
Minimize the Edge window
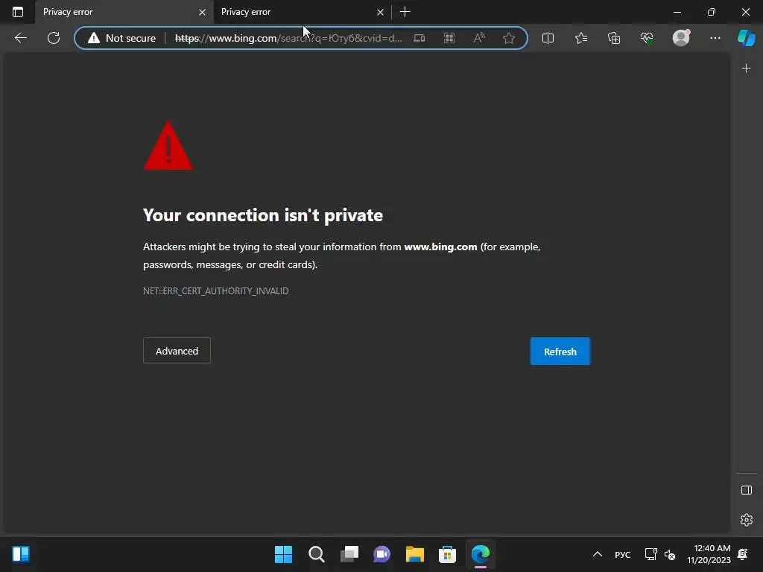coord(677,12)
